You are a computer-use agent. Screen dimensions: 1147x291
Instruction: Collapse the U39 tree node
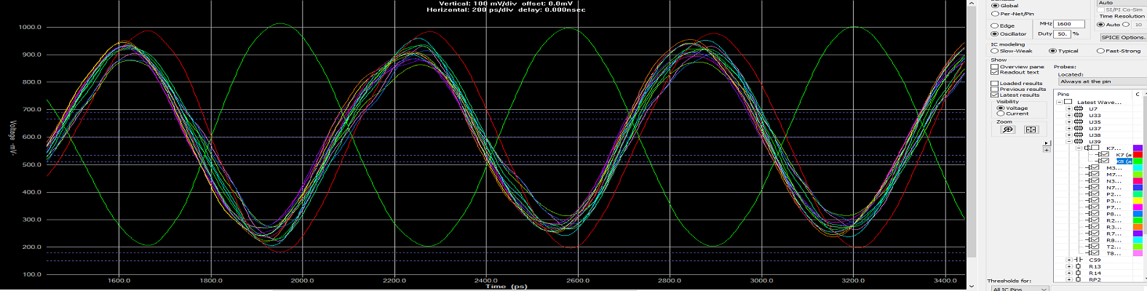click(1069, 142)
